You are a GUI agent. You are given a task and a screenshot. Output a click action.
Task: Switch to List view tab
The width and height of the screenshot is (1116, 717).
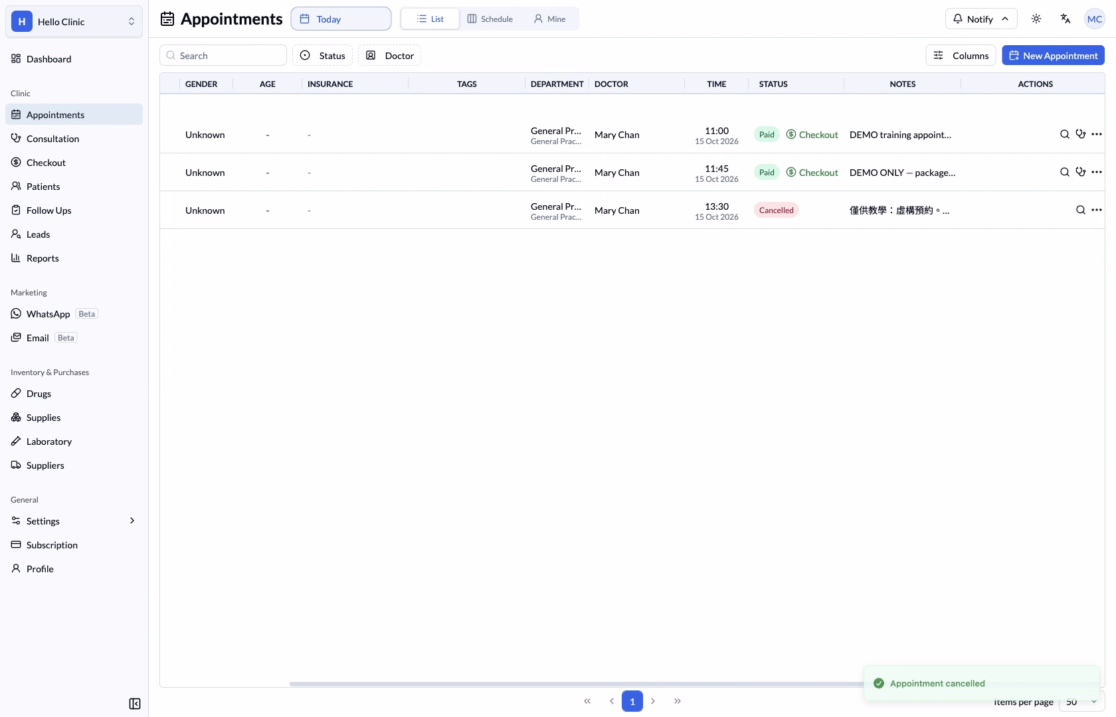tap(430, 19)
